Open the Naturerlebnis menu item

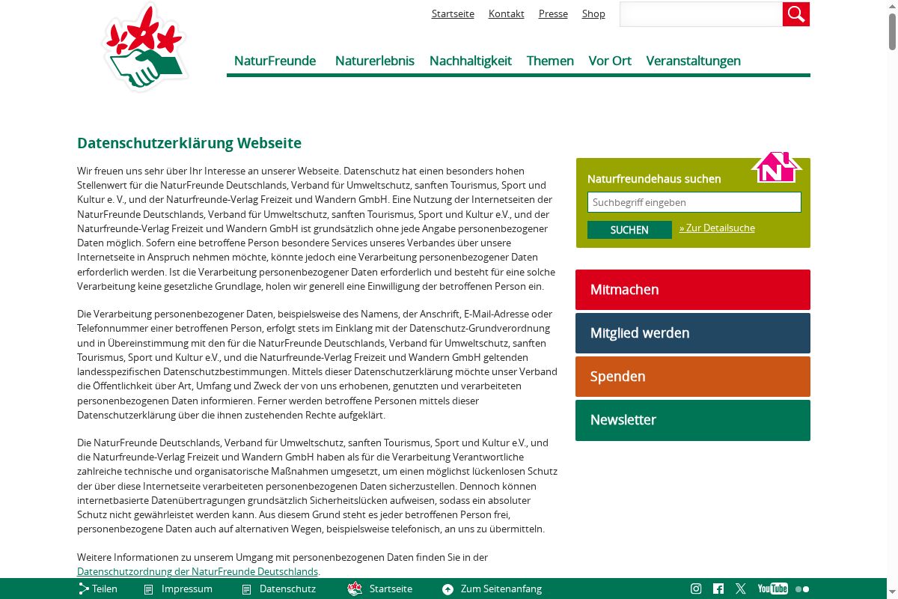pyautogui.click(x=375, y=61)
